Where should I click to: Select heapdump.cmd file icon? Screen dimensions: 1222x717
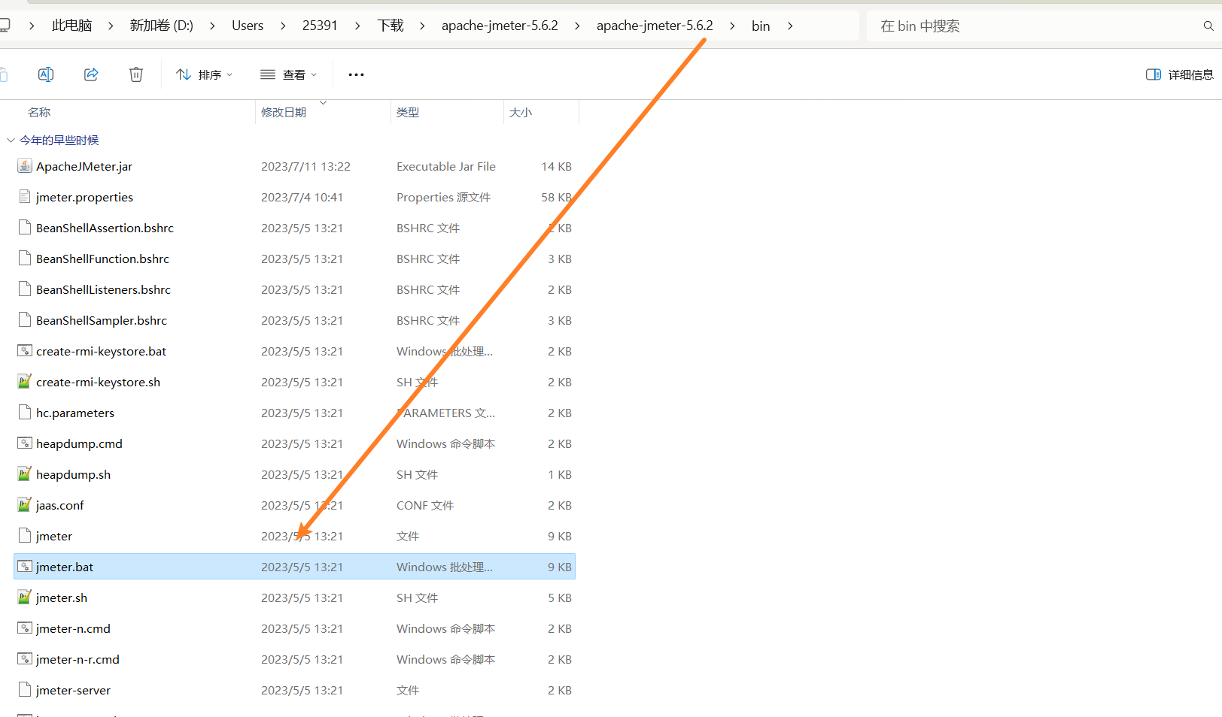point(25,443)
